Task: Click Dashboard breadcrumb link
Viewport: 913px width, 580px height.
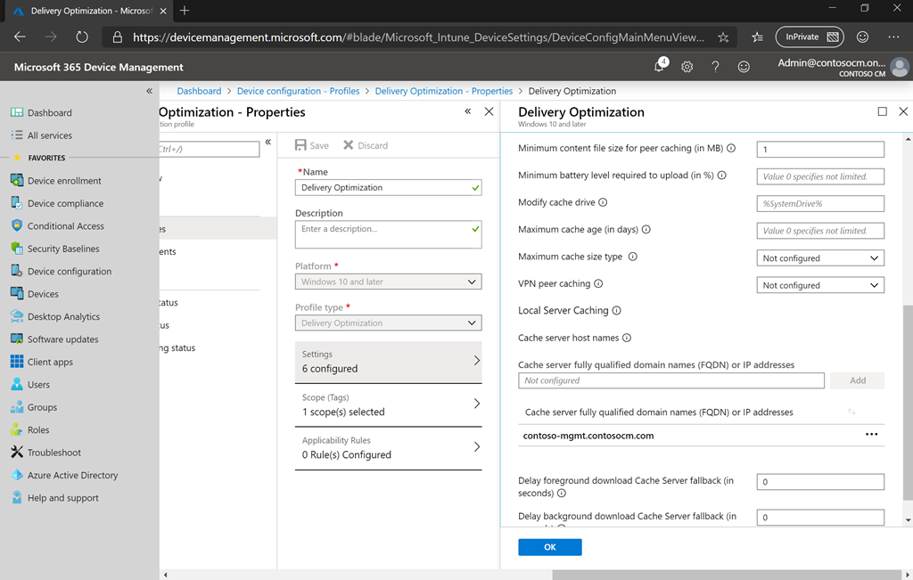Action: [199, 91]
